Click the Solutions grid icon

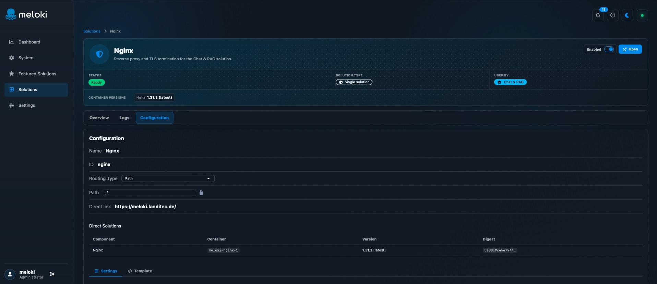12,90
